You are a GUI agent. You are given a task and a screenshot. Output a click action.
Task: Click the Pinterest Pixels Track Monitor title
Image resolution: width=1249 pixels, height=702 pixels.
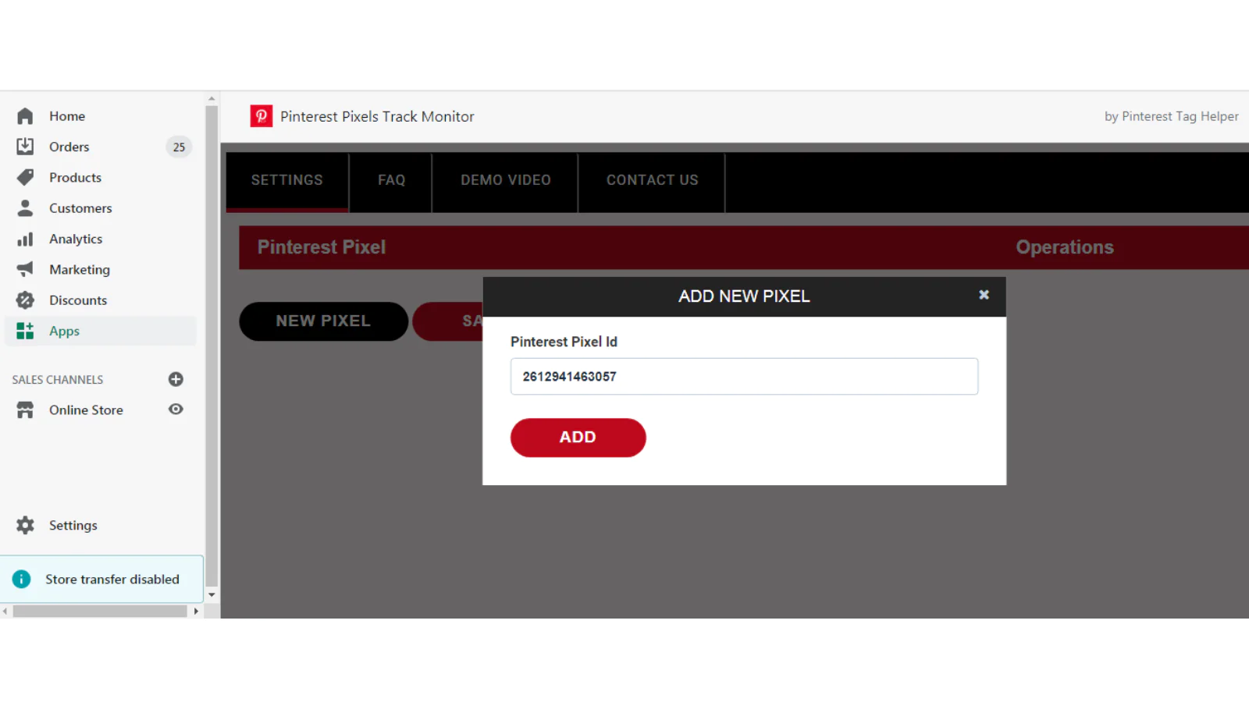[x=377, y=116]
